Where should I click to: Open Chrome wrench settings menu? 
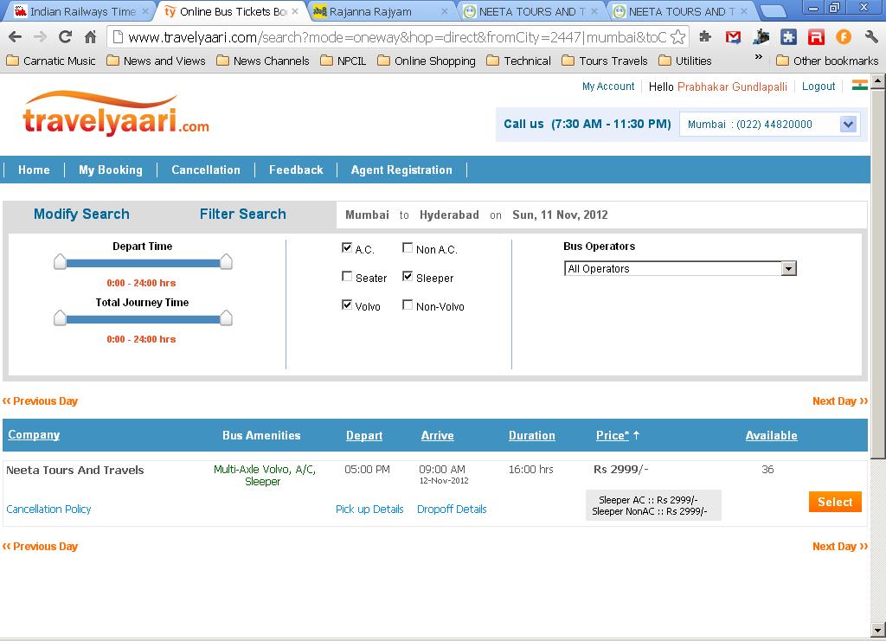pyautogui.click(x=870, y=37)
